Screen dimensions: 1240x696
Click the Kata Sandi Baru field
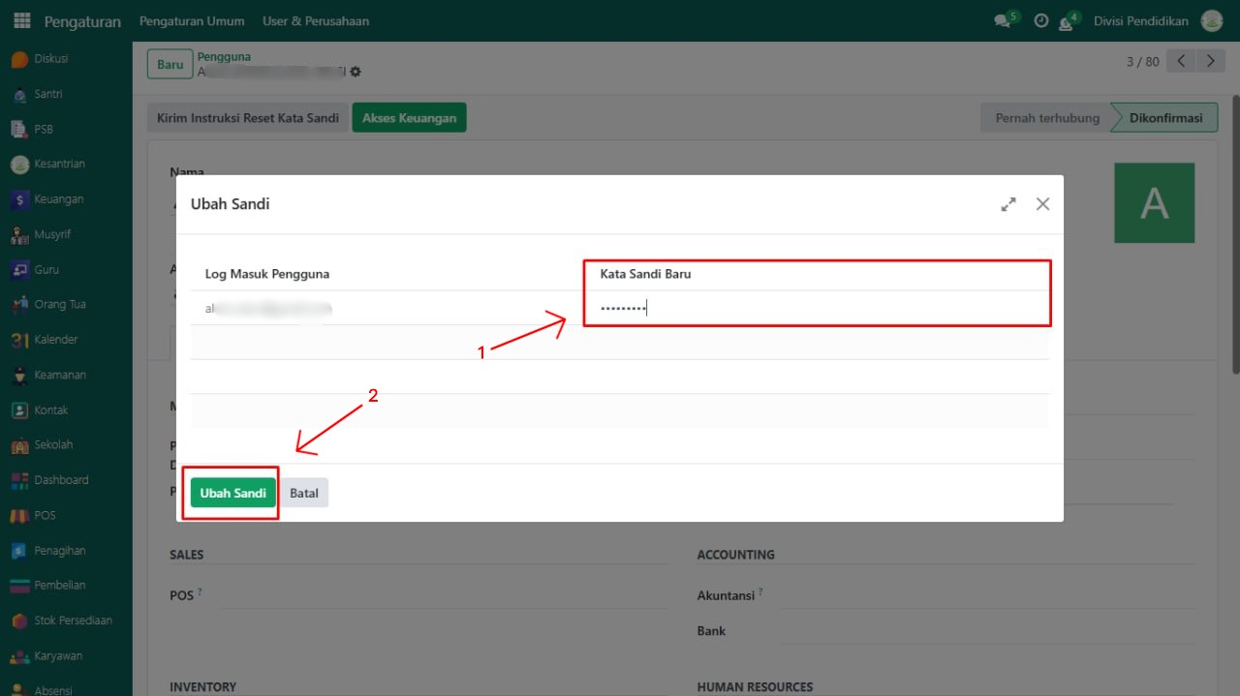(x=816, y=309)
